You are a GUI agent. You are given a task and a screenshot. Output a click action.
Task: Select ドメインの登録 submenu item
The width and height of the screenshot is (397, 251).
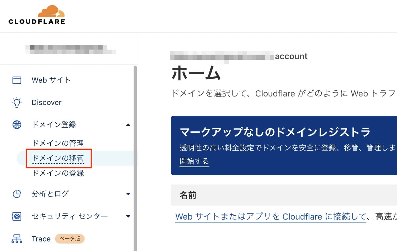(x=58, y=173)
